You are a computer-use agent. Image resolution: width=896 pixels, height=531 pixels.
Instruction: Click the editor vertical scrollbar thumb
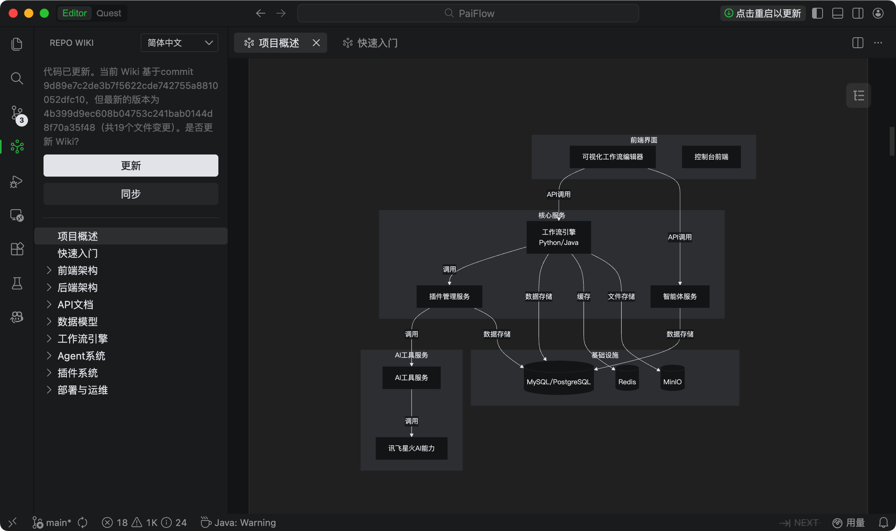(892, 141)
